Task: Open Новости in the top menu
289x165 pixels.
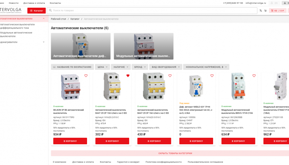Action: point(13,3)
